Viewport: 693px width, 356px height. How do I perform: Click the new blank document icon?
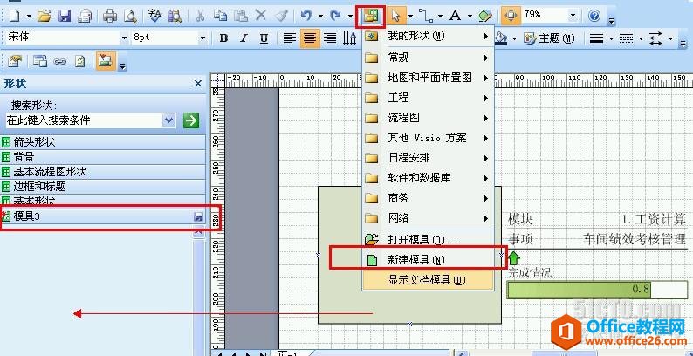coord(15,17)
